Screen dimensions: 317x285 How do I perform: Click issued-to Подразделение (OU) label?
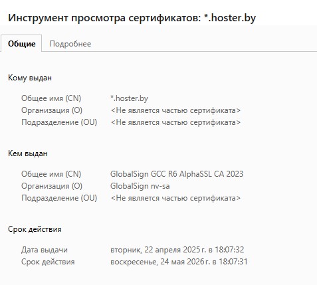click(x=59, y=122)
